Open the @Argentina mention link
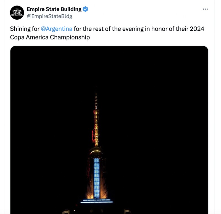The width and height of the screenshot is (221, 214). pyautogui.click(x=57, y=29)
